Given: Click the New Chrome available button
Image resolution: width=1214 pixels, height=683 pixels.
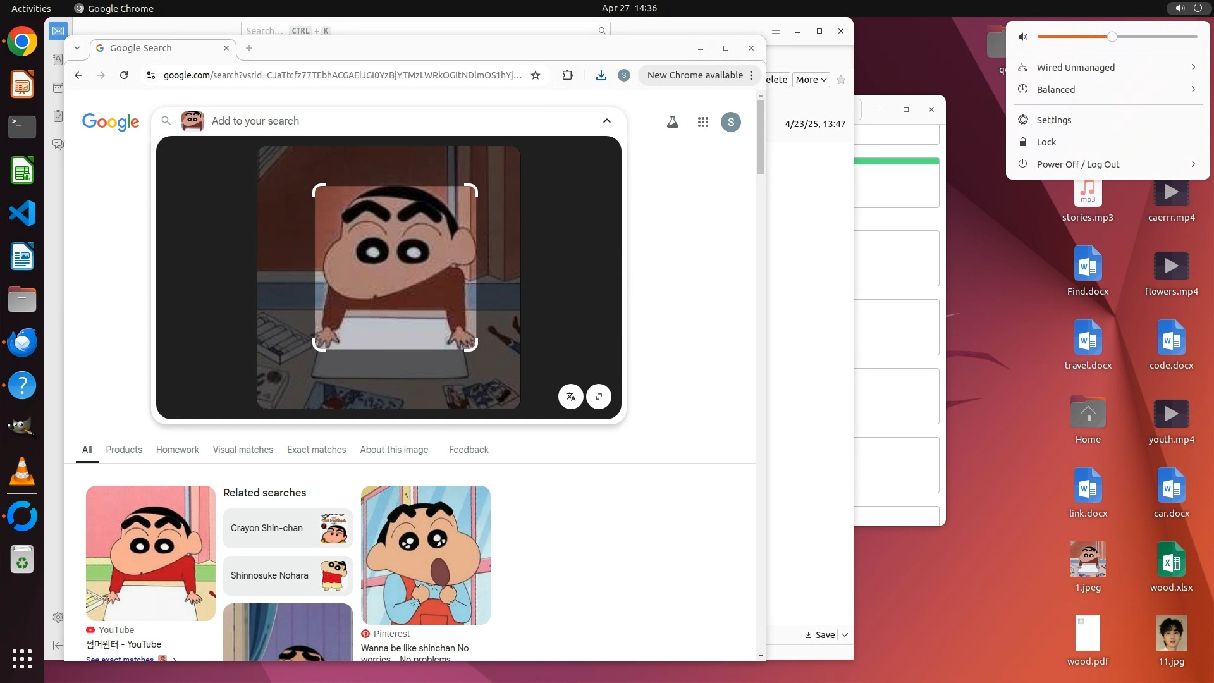Looking at the screenshot, I should click(x=695, y=75).
